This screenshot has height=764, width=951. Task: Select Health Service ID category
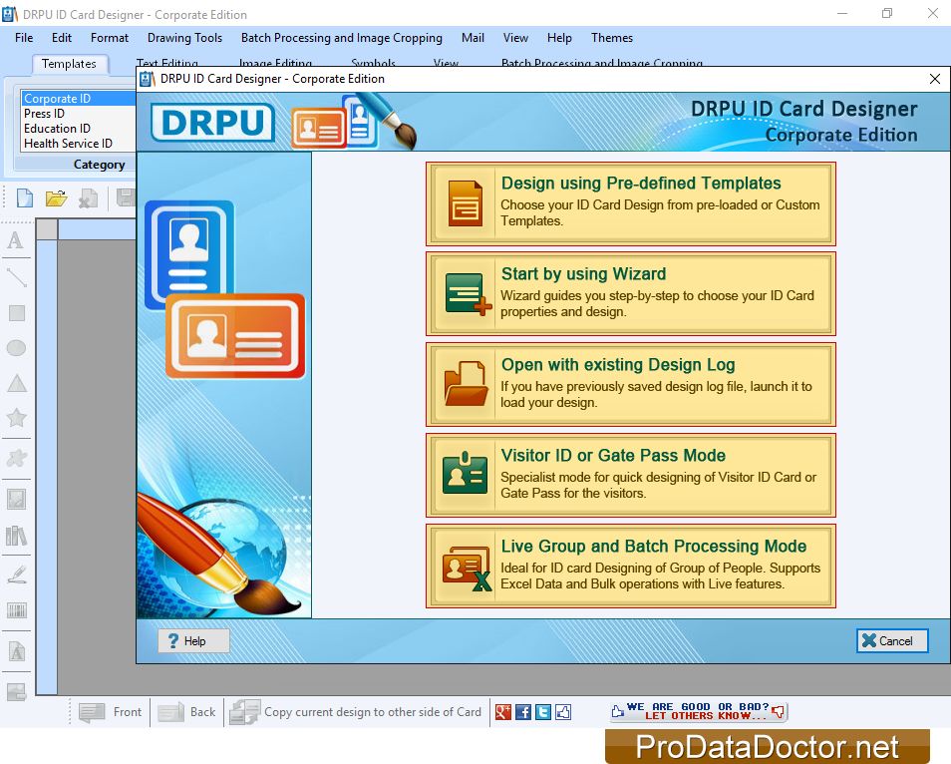[x=78, y=144]
